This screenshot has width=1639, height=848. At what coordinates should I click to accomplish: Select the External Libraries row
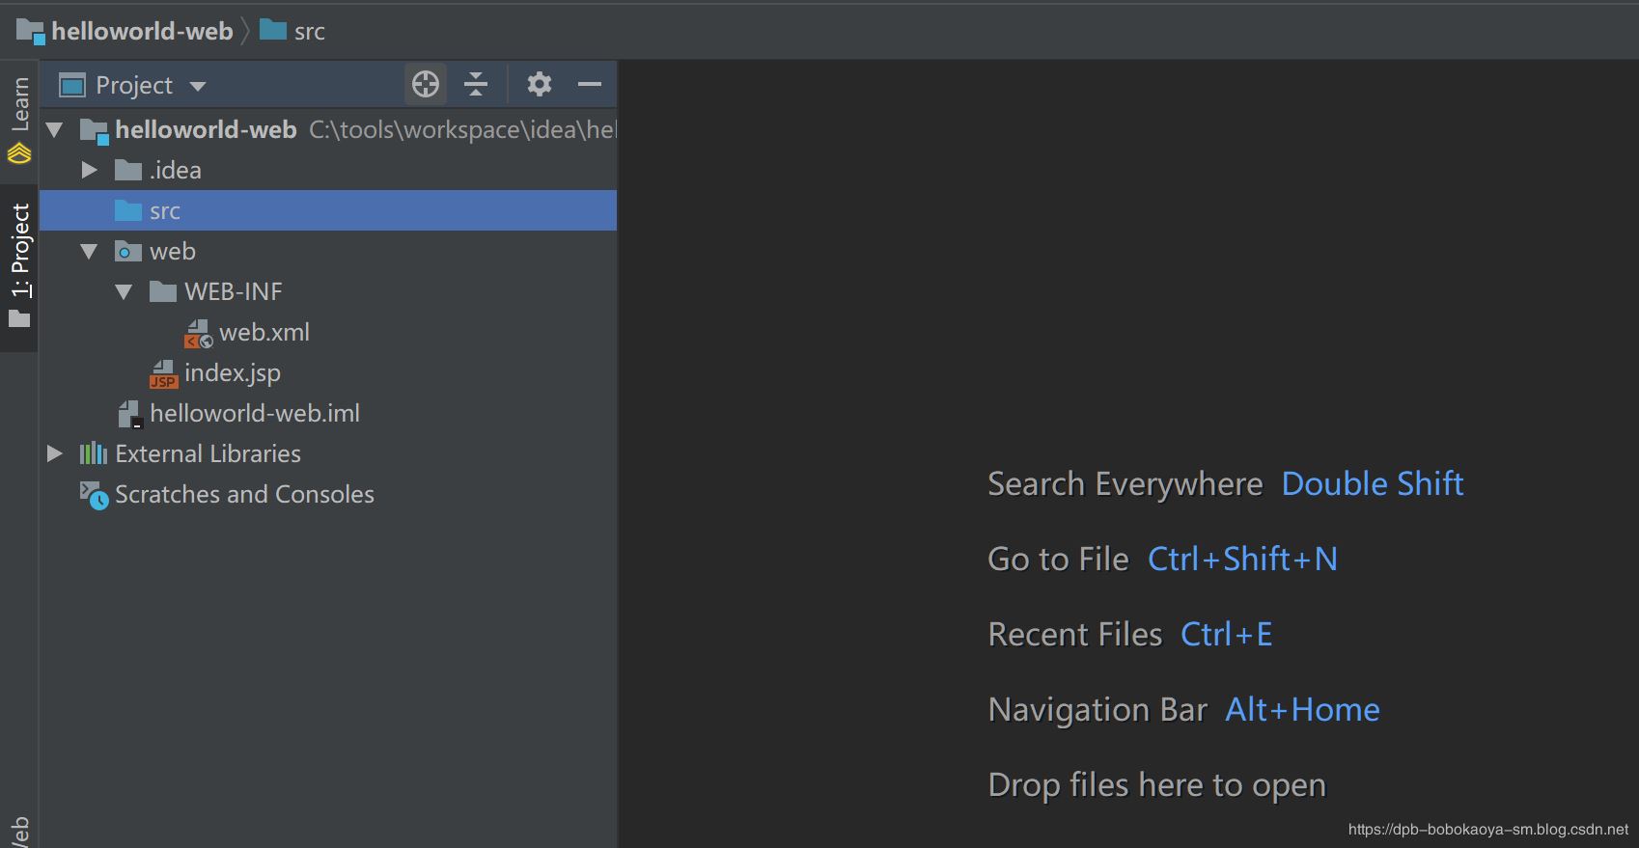coord(328,454)
